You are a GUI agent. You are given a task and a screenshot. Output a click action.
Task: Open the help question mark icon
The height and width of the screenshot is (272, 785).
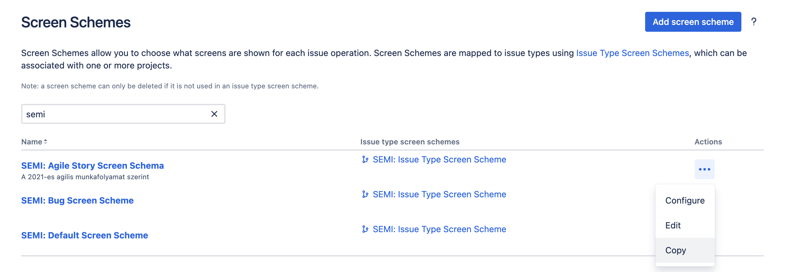(754, 21)
